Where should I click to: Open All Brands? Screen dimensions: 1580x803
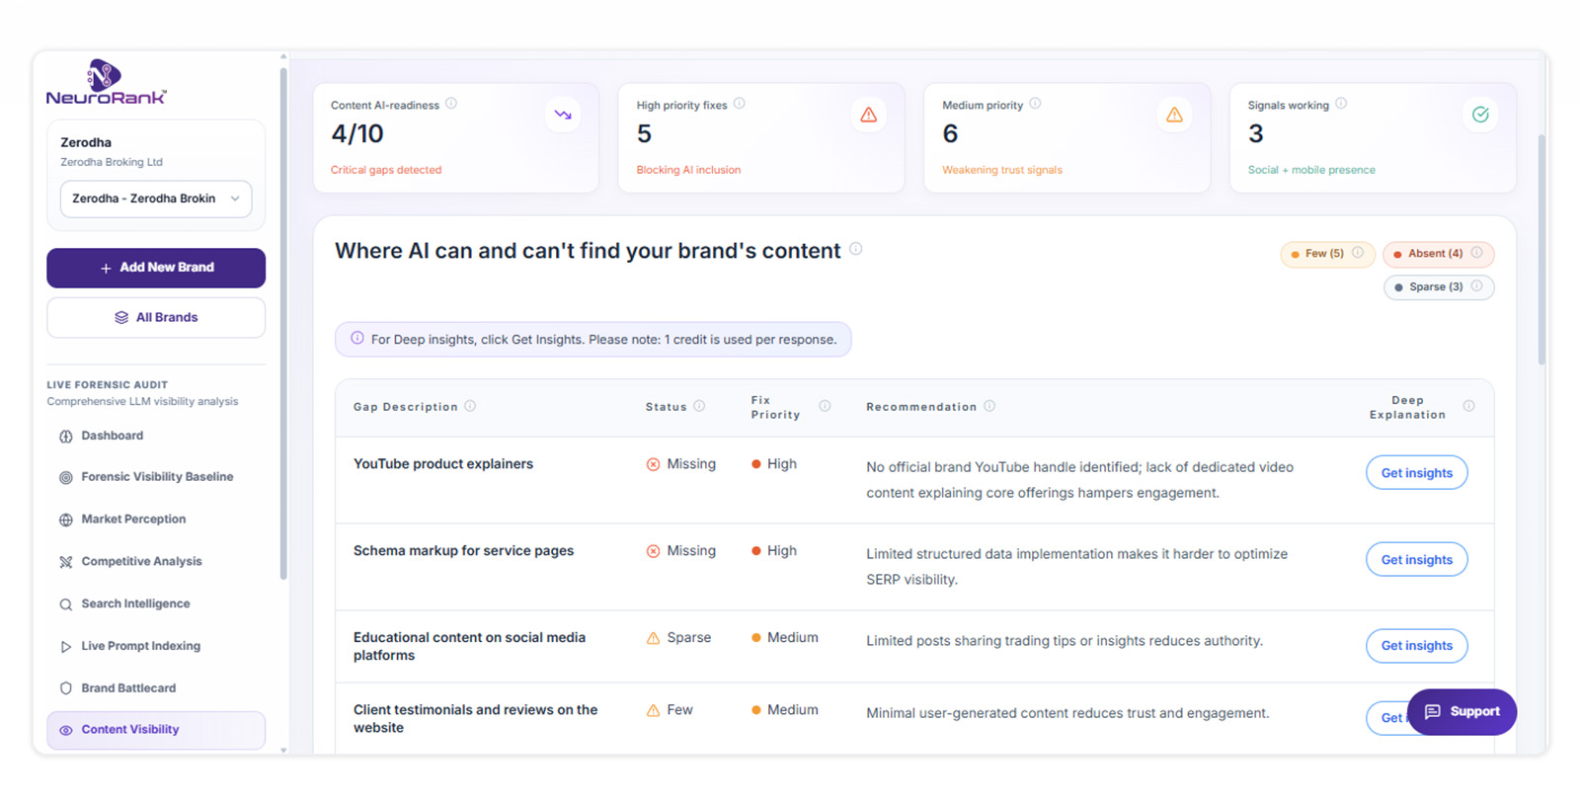[156, 317]
